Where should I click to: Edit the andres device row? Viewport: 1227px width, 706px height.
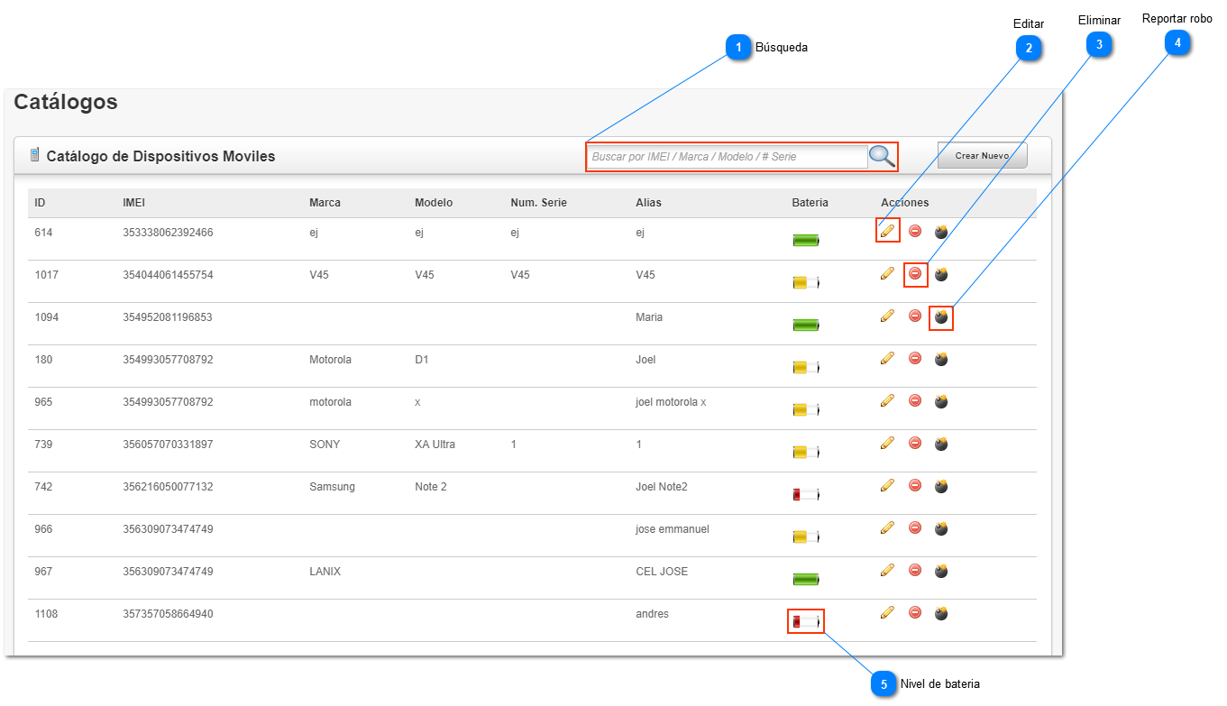[x=887, y=613]
